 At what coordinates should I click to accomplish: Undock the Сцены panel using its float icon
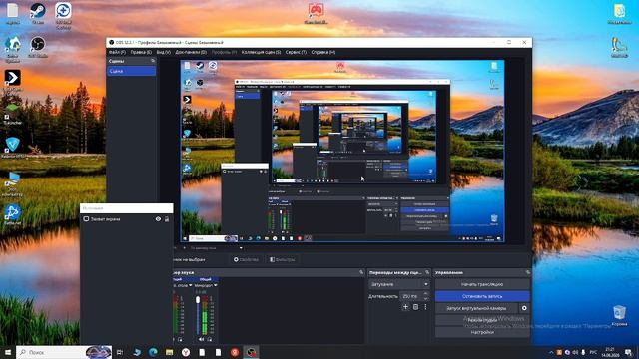pyautogui.click(x=153, y=61)
